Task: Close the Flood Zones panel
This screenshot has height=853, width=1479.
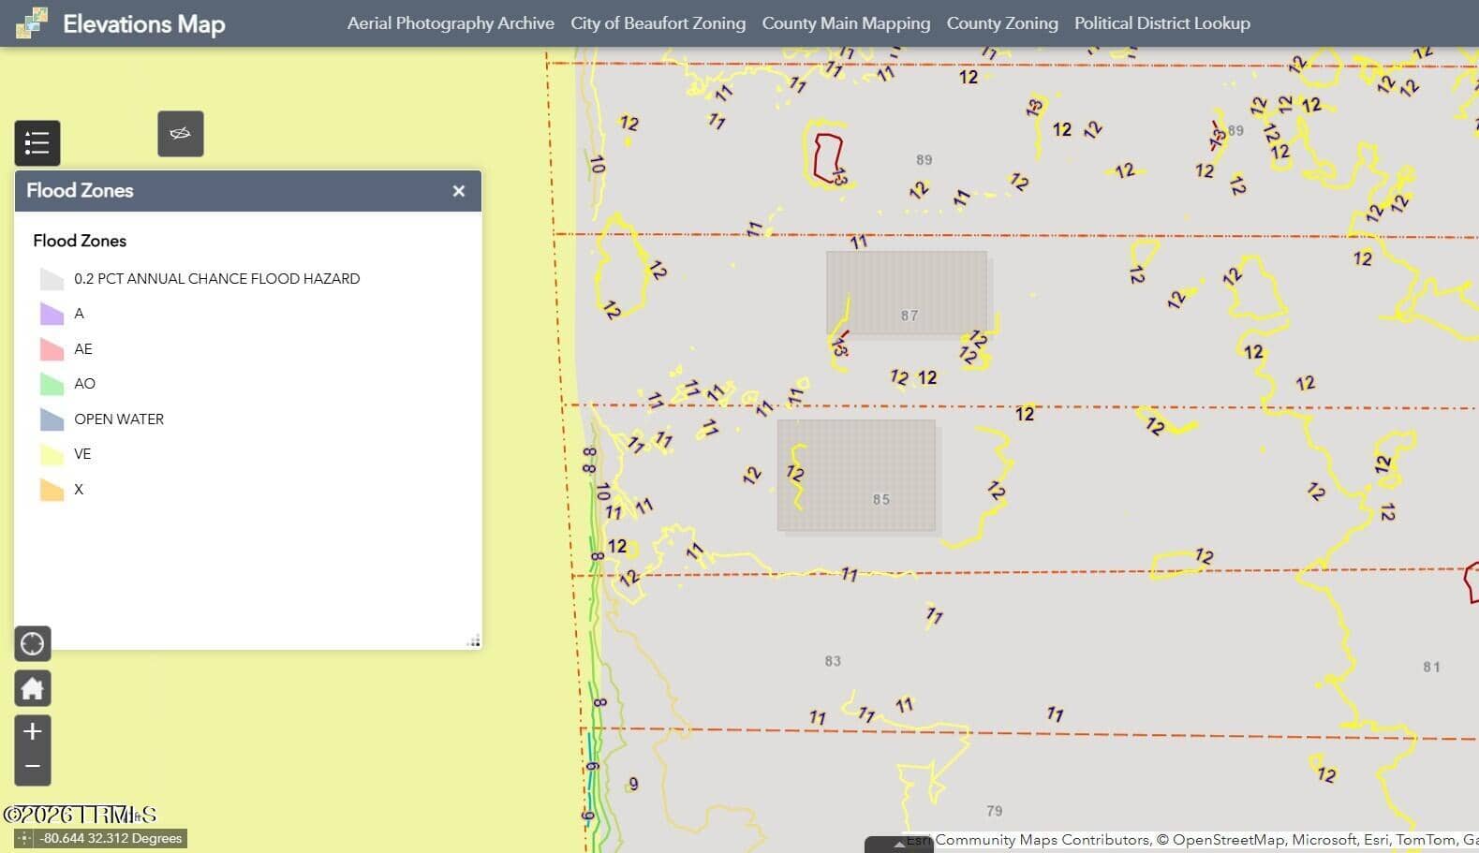Action: tap(459, 191)
